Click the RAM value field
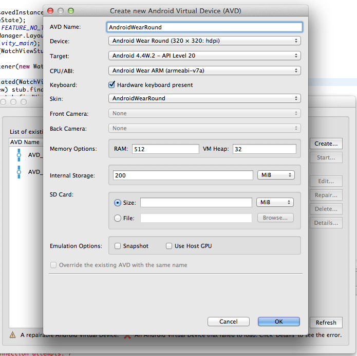The height and width of the screenshot is (356, 357). click(x=165, y=149)
